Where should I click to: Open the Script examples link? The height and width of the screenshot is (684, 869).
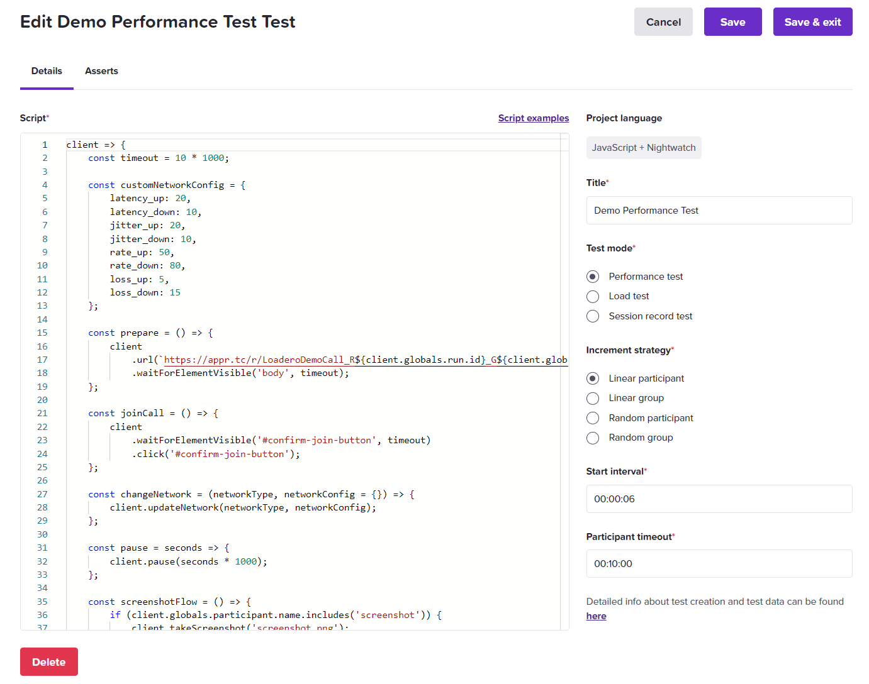533,118
